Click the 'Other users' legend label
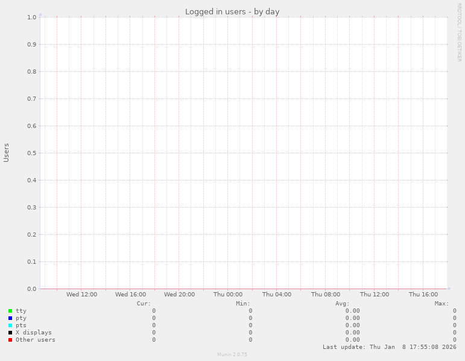This screenshot has height=361, width=465. pyautogui.click(x=36, y=340)
